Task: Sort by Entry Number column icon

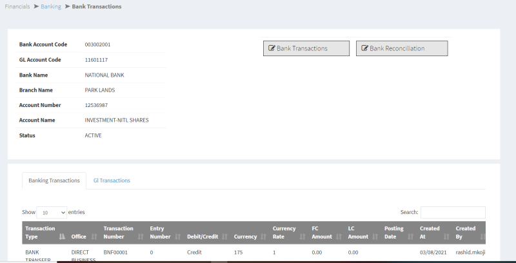Action: 177,237
